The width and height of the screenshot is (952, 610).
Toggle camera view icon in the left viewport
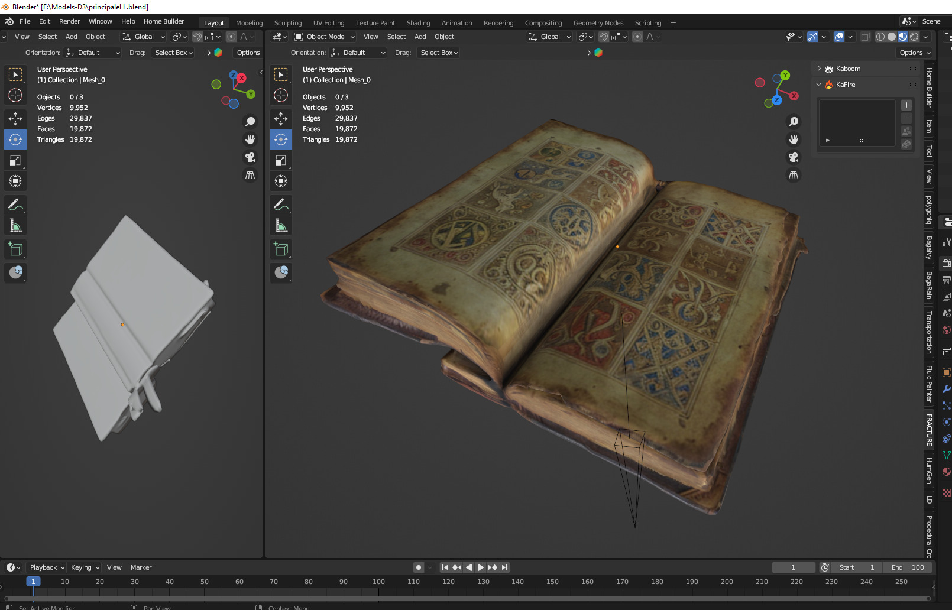[250, 157]
